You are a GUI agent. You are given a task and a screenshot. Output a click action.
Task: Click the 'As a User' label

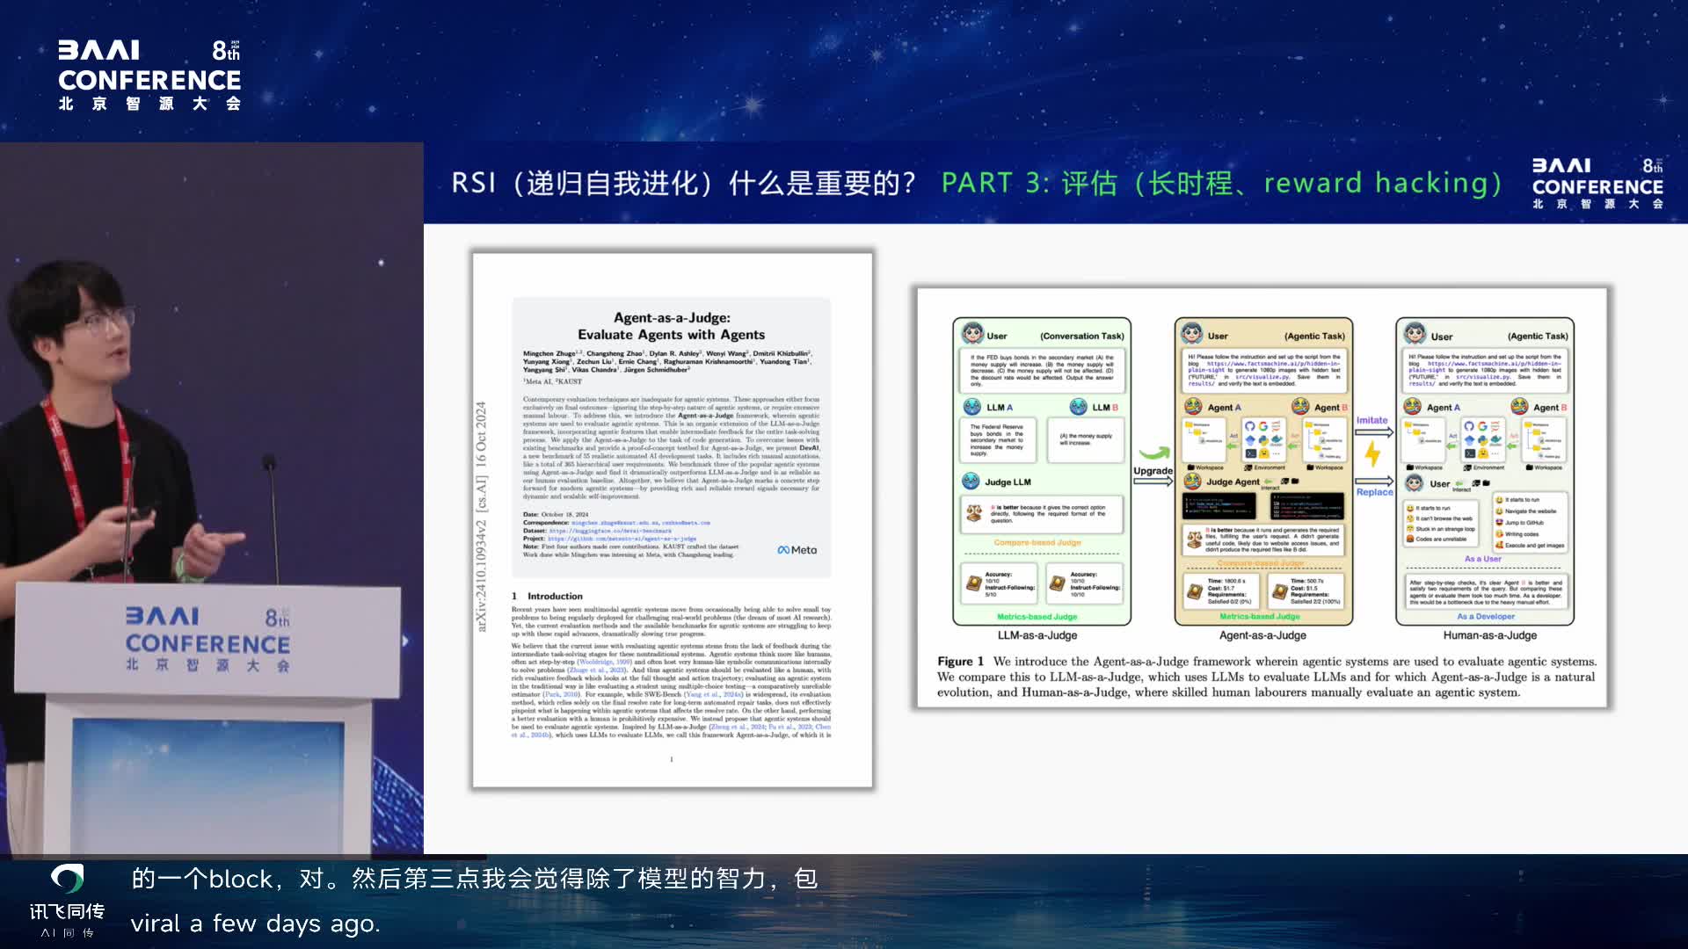point(1483,559)
